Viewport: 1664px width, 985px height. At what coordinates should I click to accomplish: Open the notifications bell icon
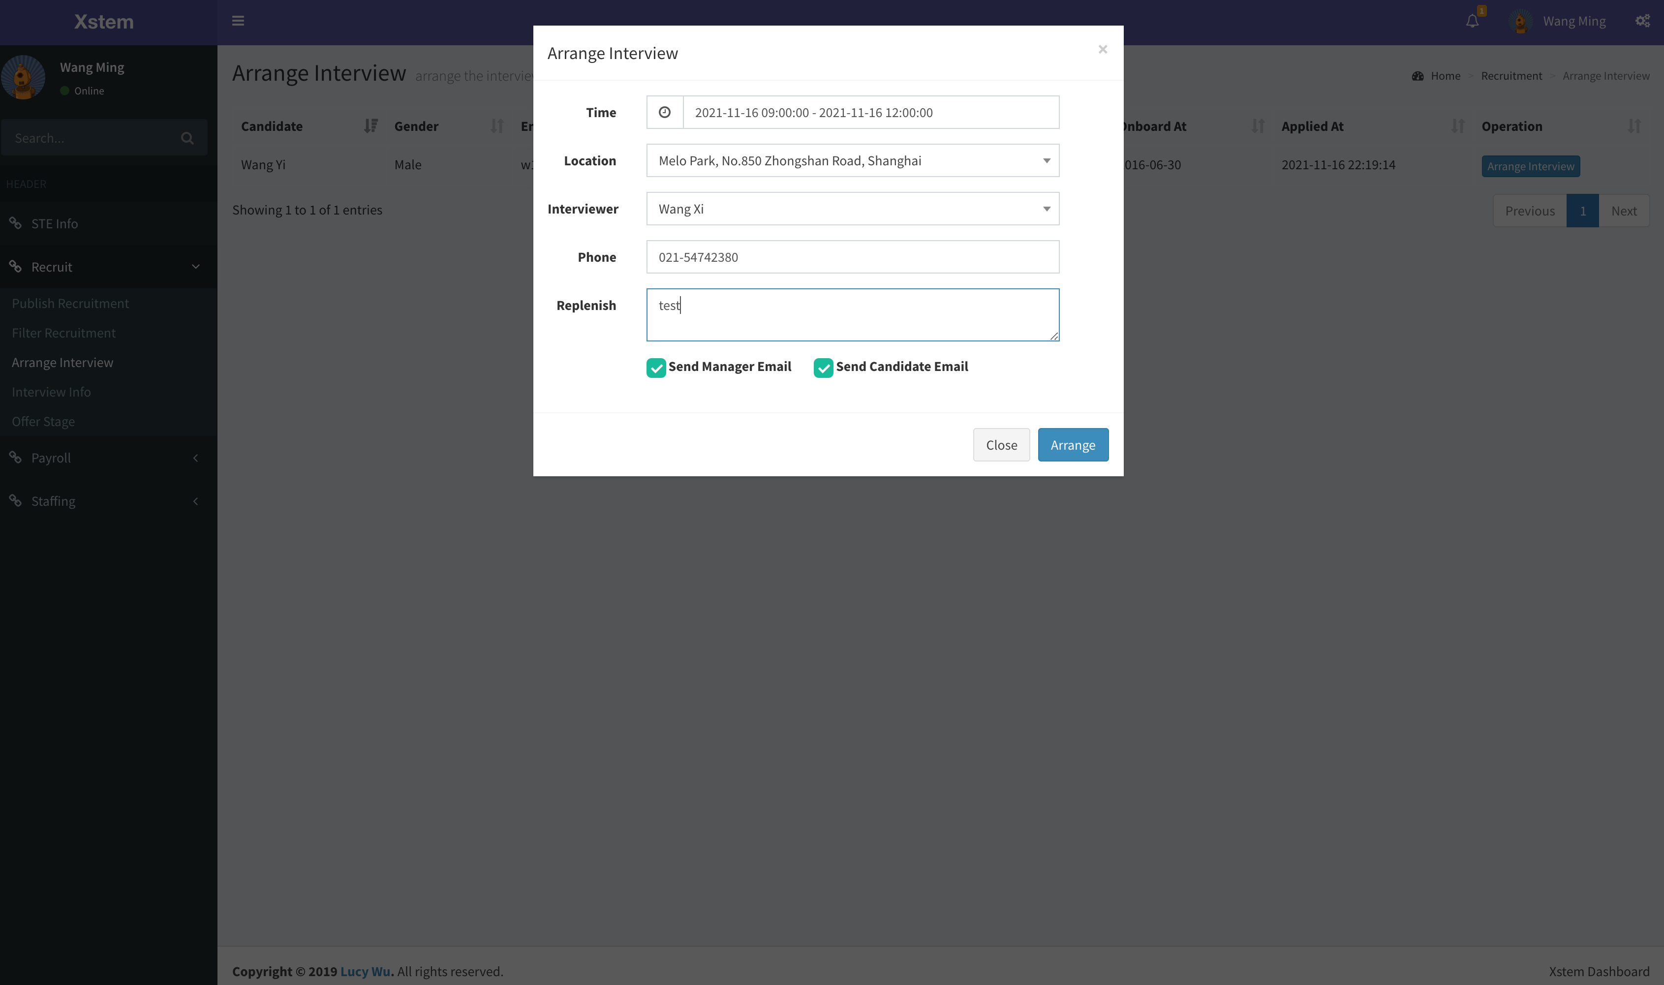[1472, 21]
